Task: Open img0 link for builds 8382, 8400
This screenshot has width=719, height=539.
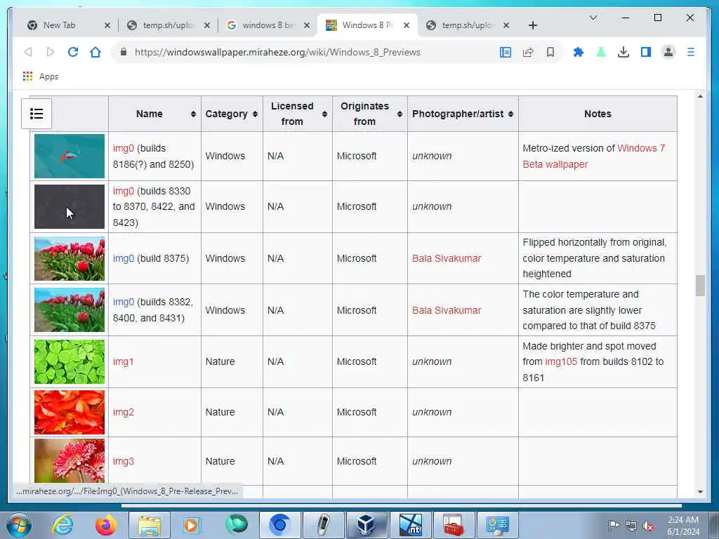Action: (x=124, y=302)
